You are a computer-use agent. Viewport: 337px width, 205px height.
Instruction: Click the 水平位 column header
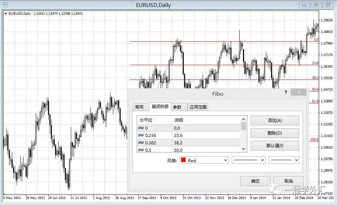click(155, 120)
